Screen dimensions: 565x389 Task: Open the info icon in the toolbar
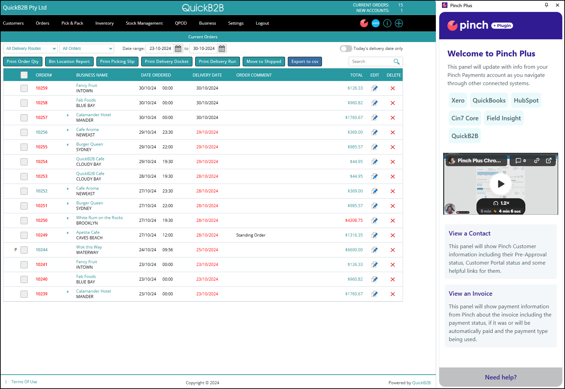(387, 23)
